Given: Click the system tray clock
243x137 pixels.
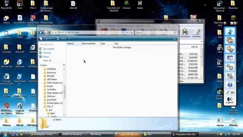Looking at the screenshot, I should pyautogui.click(x=236, y=134).
